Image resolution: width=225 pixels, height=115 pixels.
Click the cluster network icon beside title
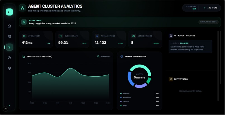(x=22, y=8)
